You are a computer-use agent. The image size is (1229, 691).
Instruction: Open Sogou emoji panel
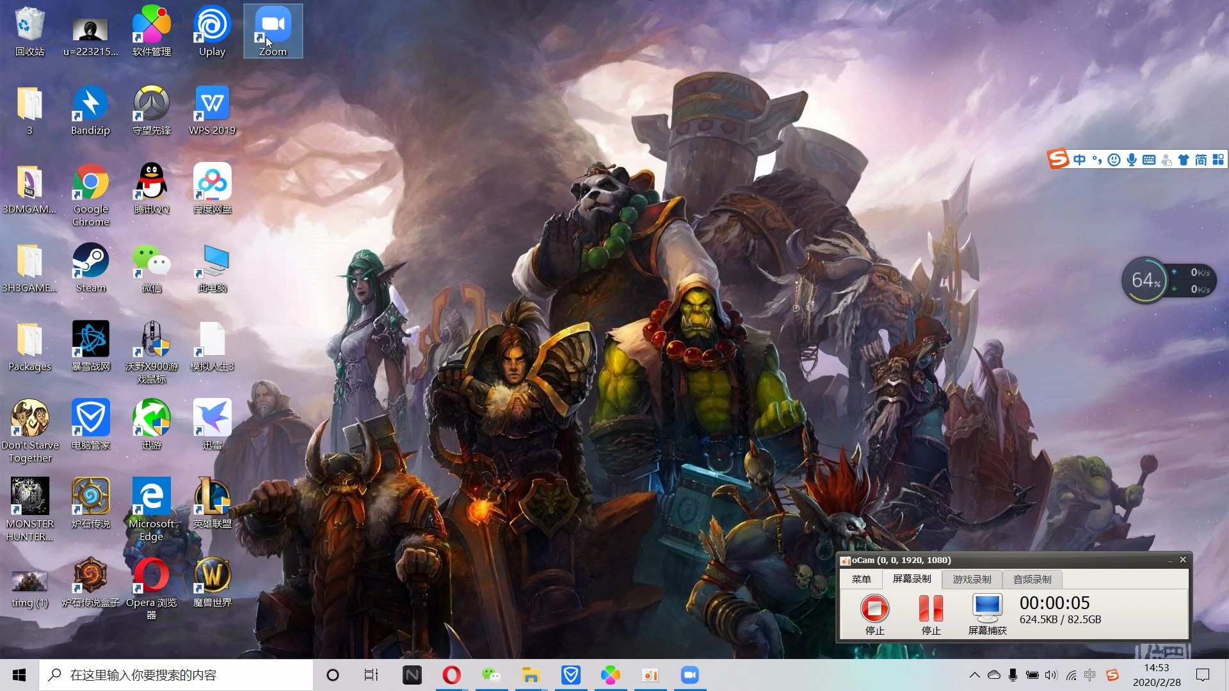tap(1114, 159)
